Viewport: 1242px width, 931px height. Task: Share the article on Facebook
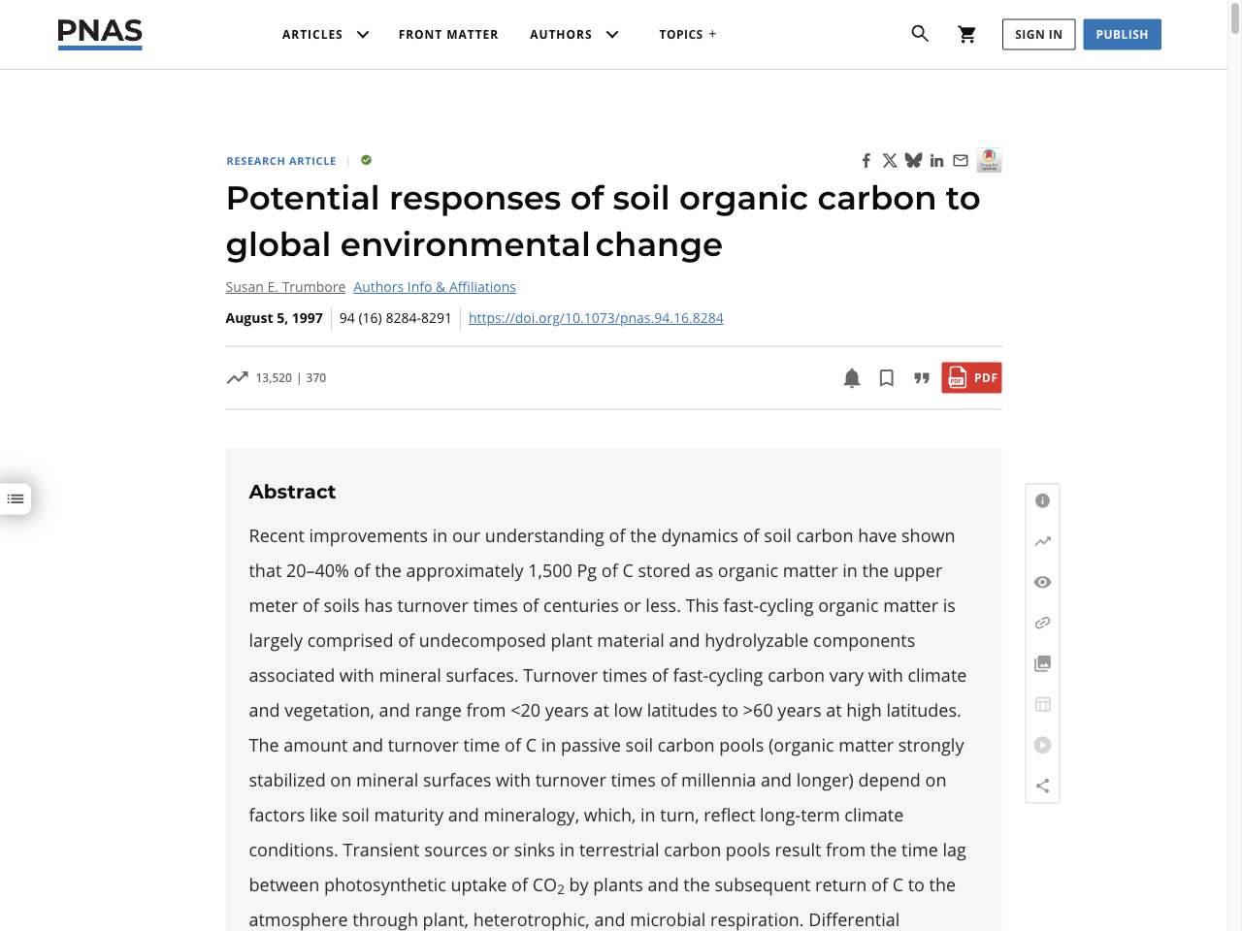tap(866, 160)
